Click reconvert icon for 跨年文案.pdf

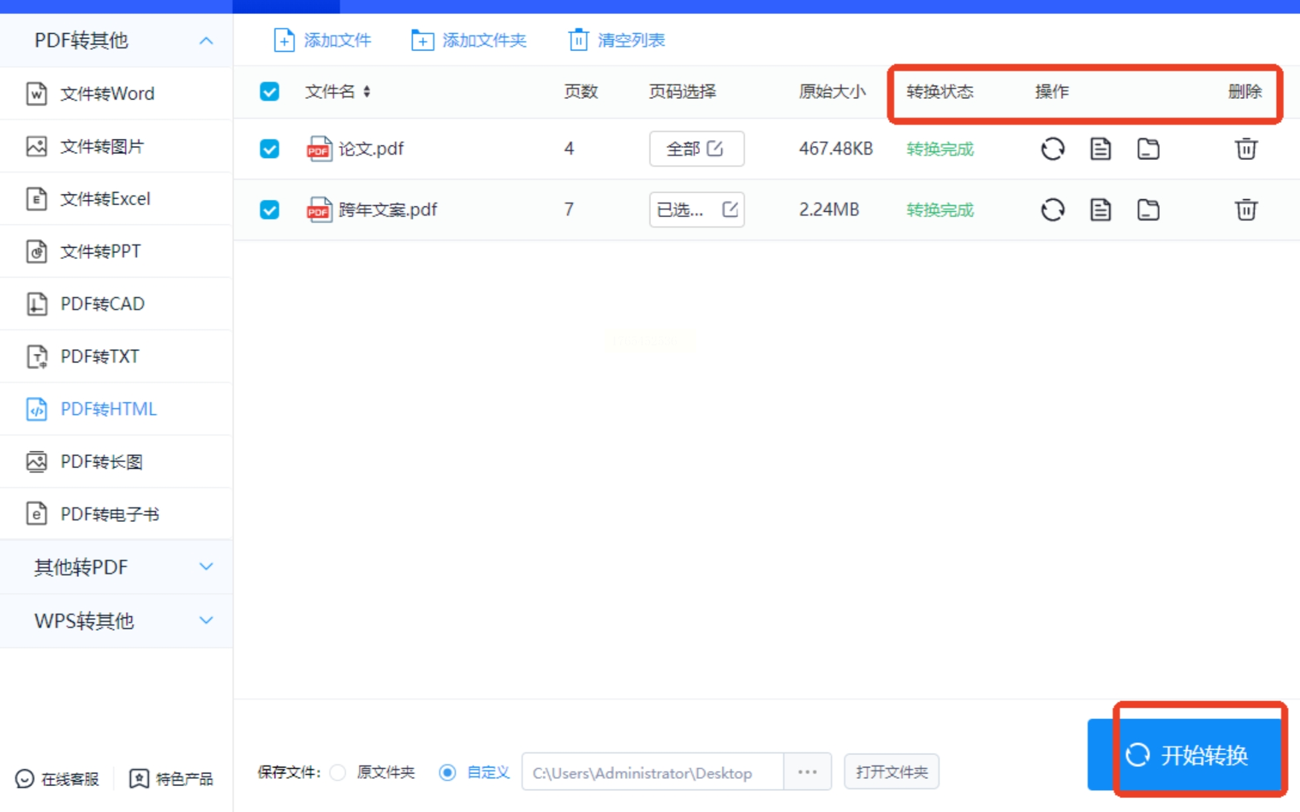[x=1052, y=210]
